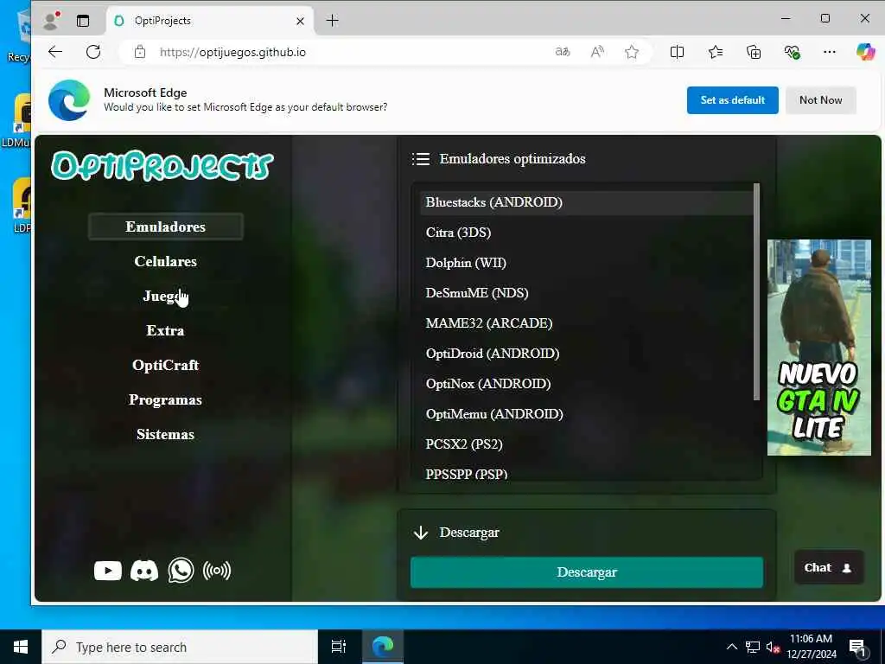View site information lock icon
885x664 pixels.
point(140,52)
